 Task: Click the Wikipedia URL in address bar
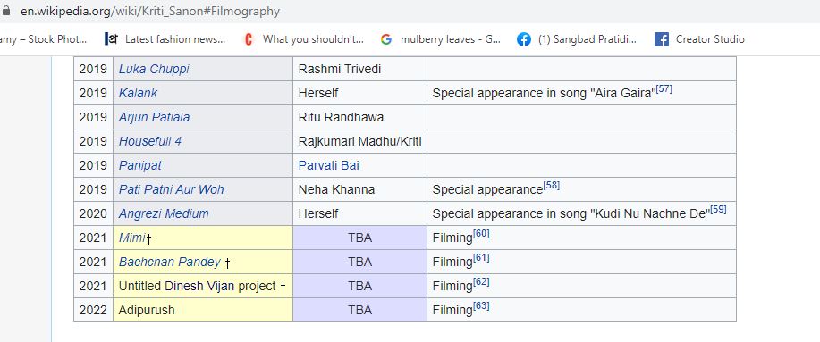pyautogui.click(x=150, y=11)
